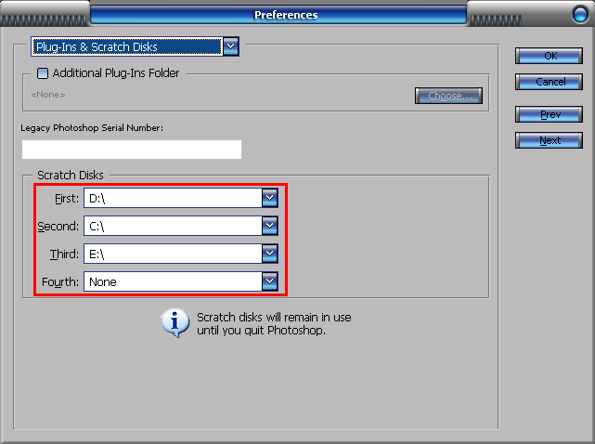Enable Additional Plug-Ins Folder checkbox
This screenshot has width=595, height=444.
[x=43, y=73]
